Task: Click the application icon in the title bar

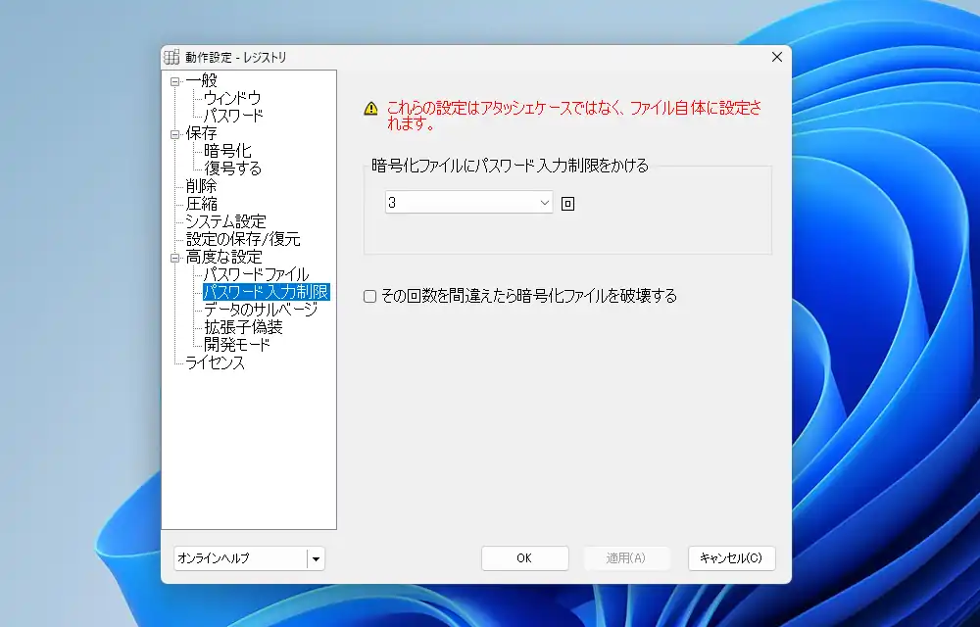Action: pos(171,57)
